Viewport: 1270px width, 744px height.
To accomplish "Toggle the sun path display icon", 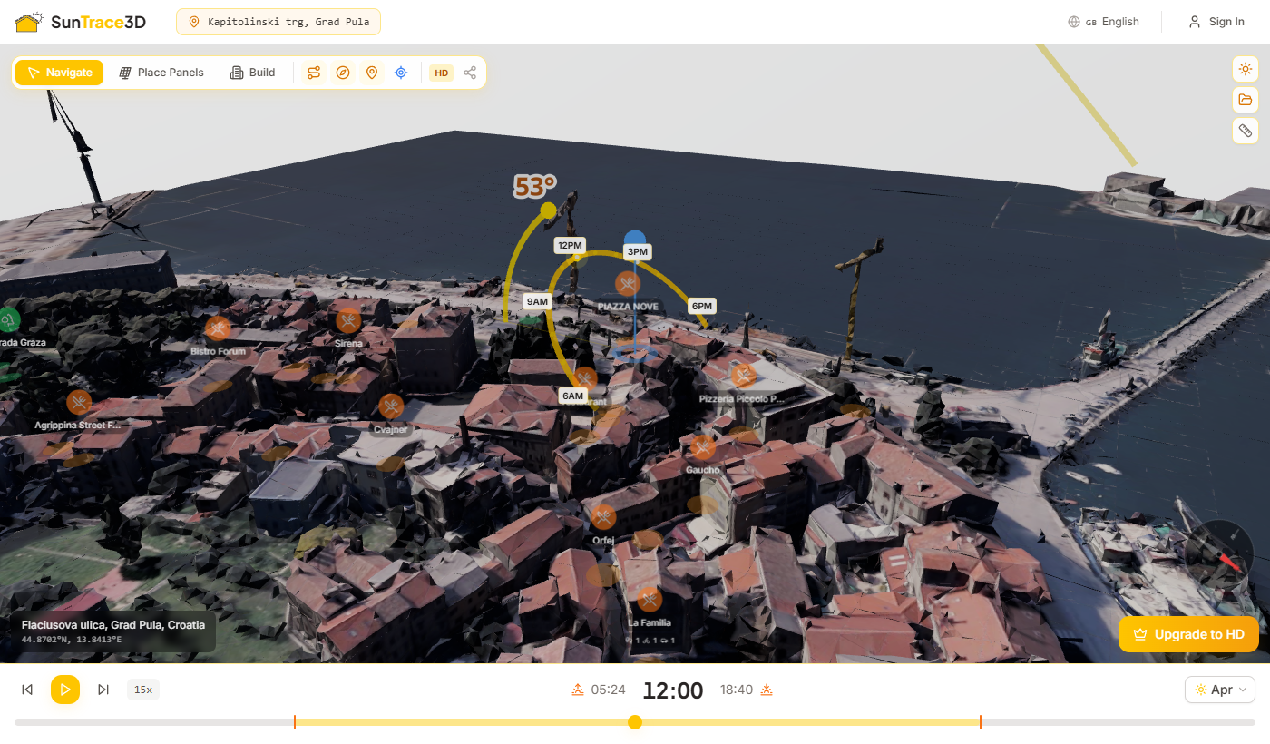I will [x=313, y=72].
